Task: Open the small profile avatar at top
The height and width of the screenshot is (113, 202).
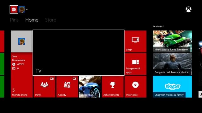Action: 22,9
